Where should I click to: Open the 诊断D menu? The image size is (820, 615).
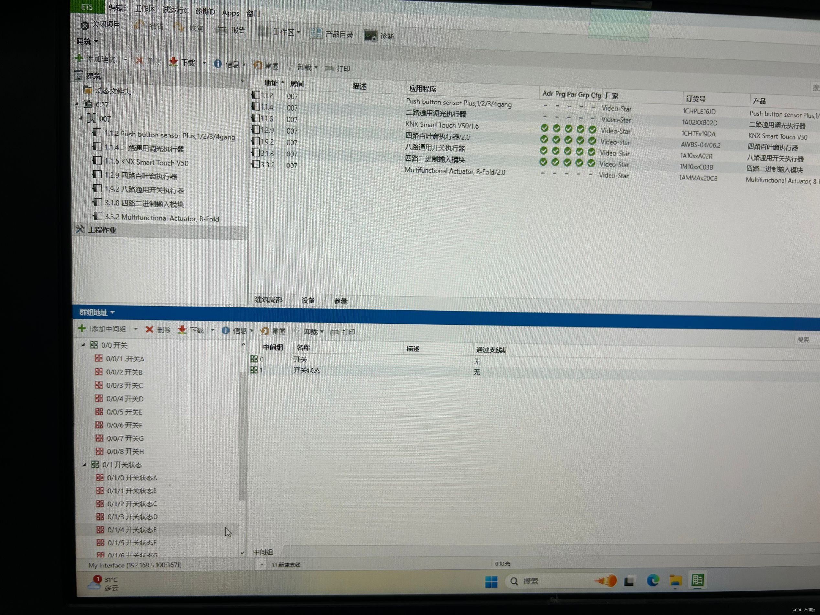[205, 12]
